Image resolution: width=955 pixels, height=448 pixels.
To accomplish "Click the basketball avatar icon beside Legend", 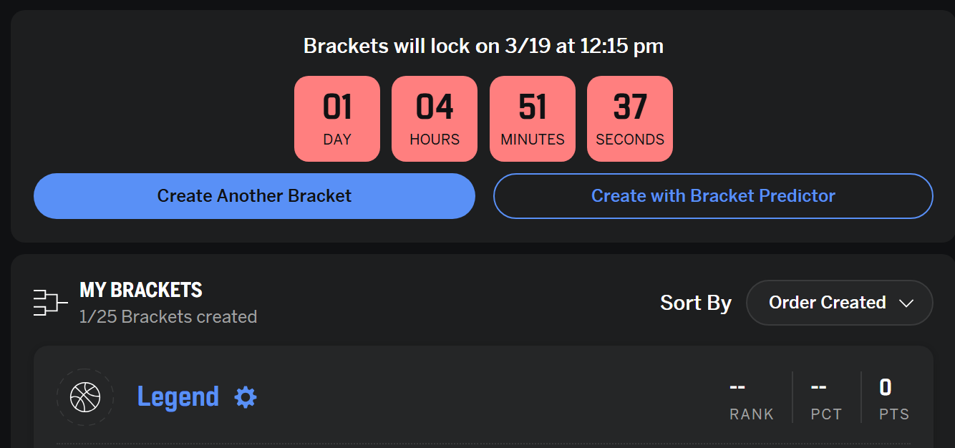I will pyautogui.click(x=85, y=397).
